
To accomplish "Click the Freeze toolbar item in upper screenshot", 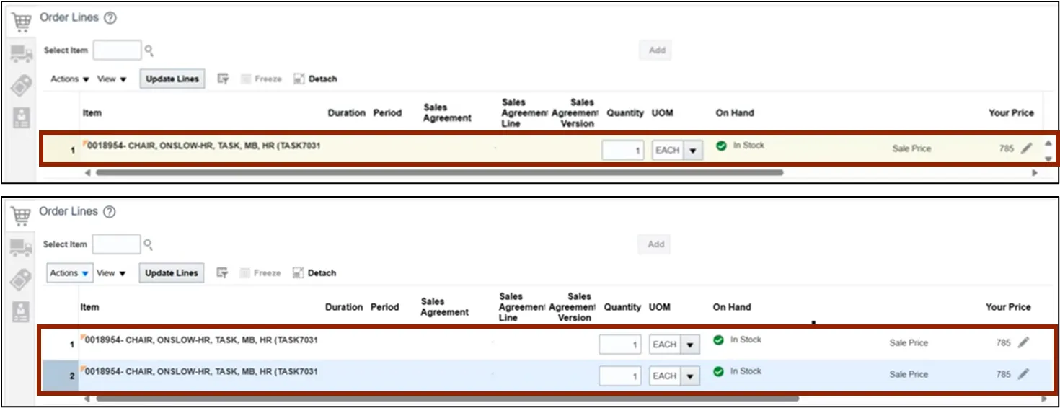I will tap(261, 79).
